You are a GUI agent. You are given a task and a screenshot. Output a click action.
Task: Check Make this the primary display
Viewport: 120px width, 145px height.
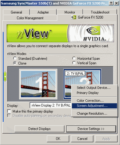tap(9, 111)
